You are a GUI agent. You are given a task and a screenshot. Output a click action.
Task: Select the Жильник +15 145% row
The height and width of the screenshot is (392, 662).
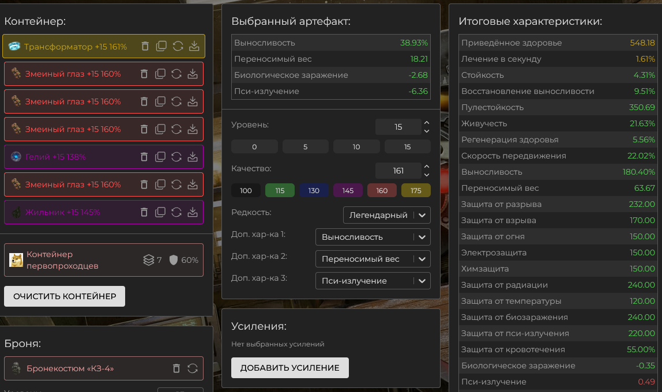click(104, 212)
